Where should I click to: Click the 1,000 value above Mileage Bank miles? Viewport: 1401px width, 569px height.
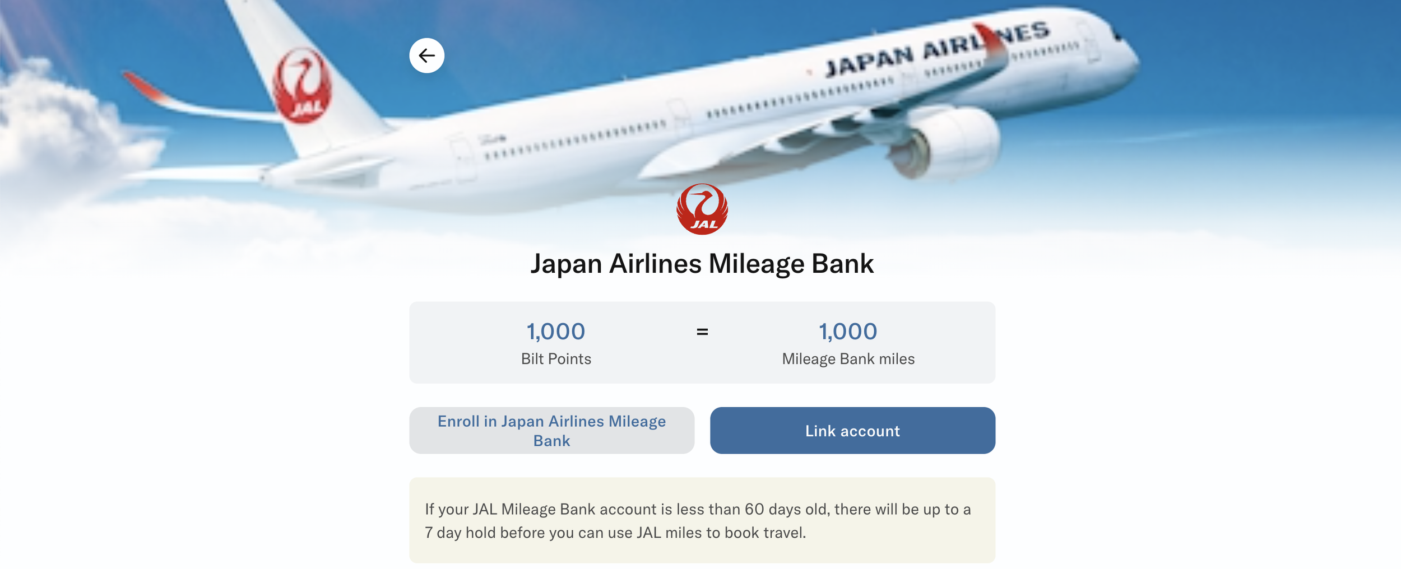[x=847, y=332]
